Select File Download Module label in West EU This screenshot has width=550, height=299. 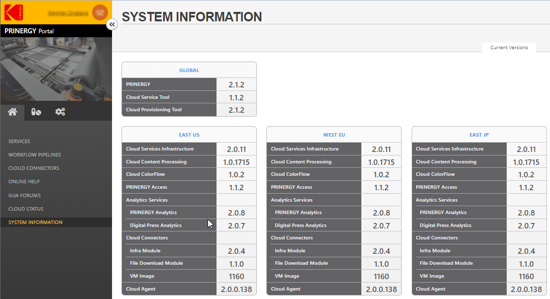point(301,263)
